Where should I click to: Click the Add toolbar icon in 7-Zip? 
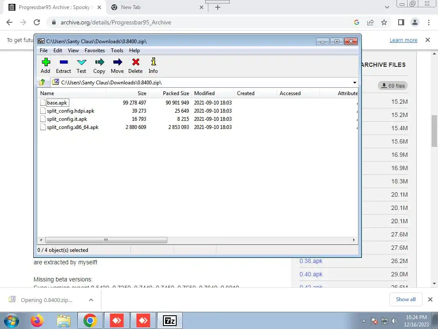(x=45, y=66)
